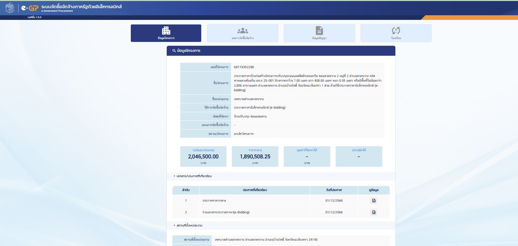
Task: Click the magnifier icon beside ข้อมูลโครงการ heading
Action: tap(174, 51)
